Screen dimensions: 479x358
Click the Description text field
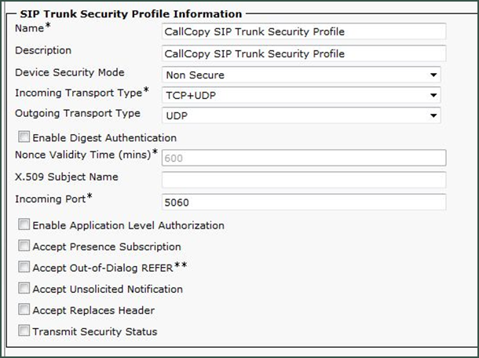pyautogui.click(x=304, y=53)
